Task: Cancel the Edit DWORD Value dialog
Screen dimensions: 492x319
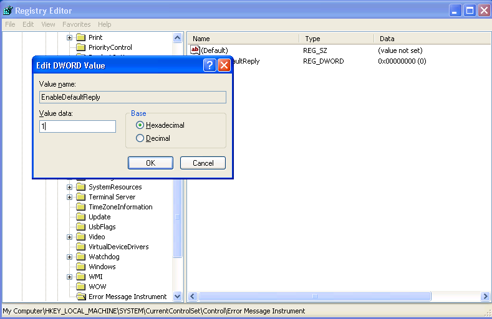Action: pos(203,163)
